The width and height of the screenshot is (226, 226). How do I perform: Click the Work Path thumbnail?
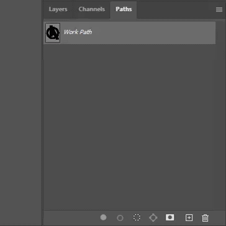tap(53, 33)
